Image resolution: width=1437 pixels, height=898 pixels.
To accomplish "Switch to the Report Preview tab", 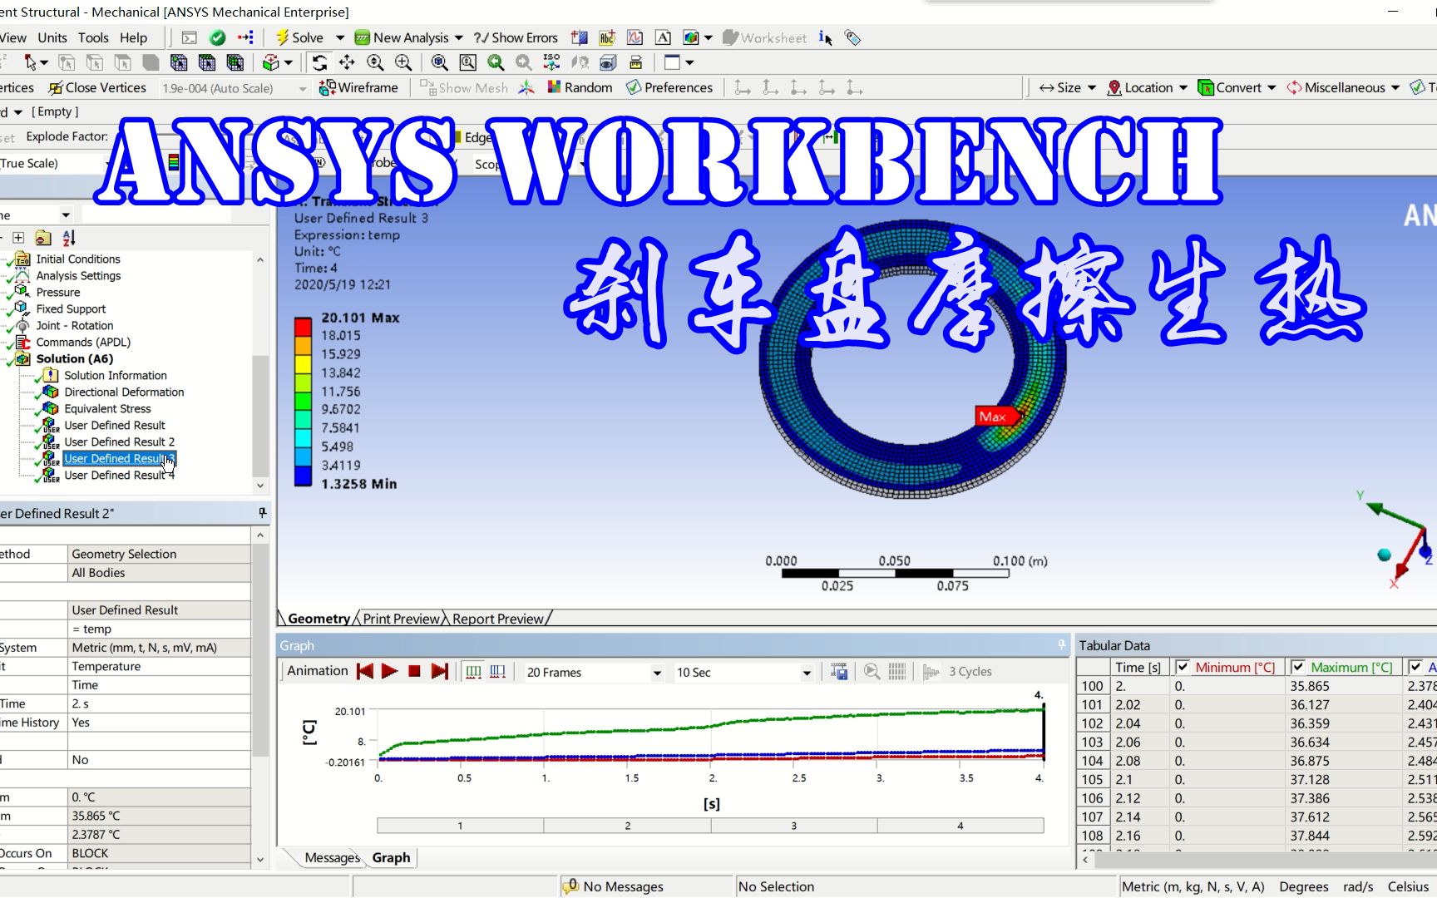I will pyautogui.click(x=497, y=619).
